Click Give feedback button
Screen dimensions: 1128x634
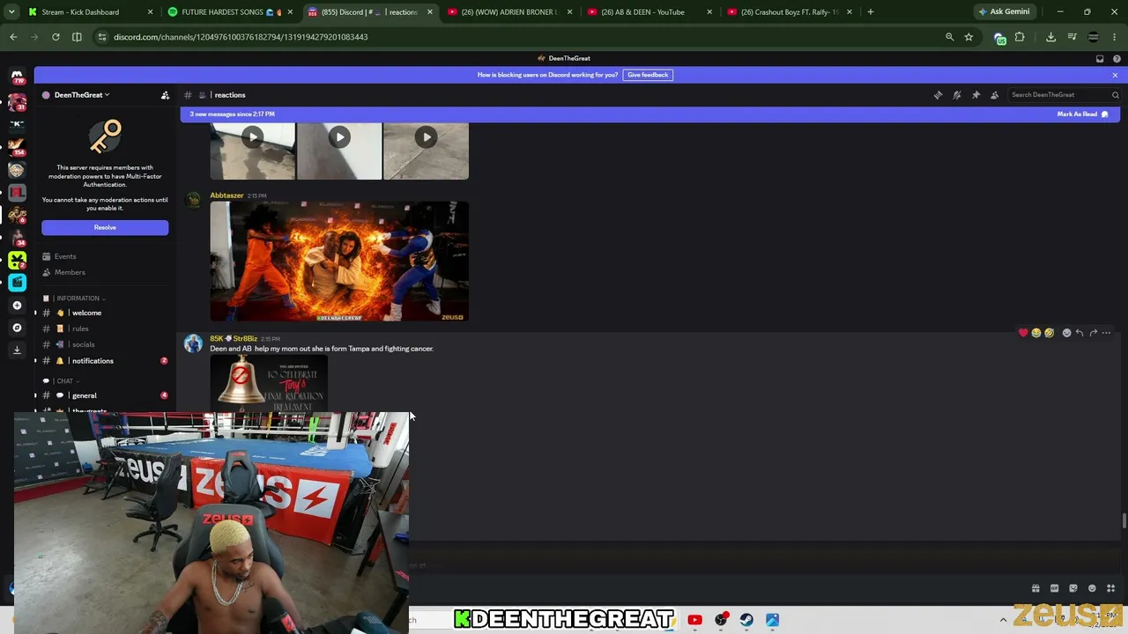[648, 75]
